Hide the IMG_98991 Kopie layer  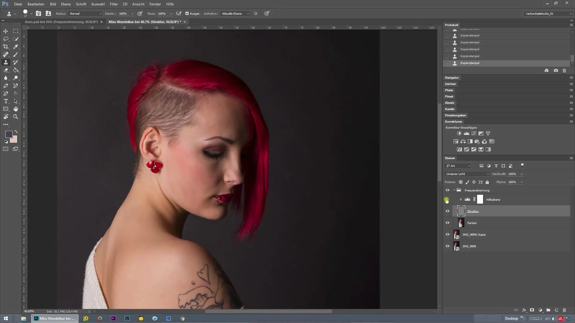click(447, 234)
